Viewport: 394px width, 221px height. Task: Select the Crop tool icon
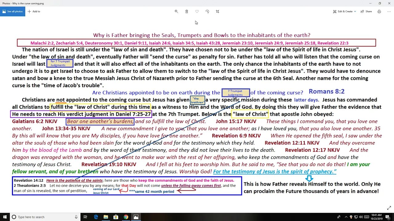click(x=218, y=11)
